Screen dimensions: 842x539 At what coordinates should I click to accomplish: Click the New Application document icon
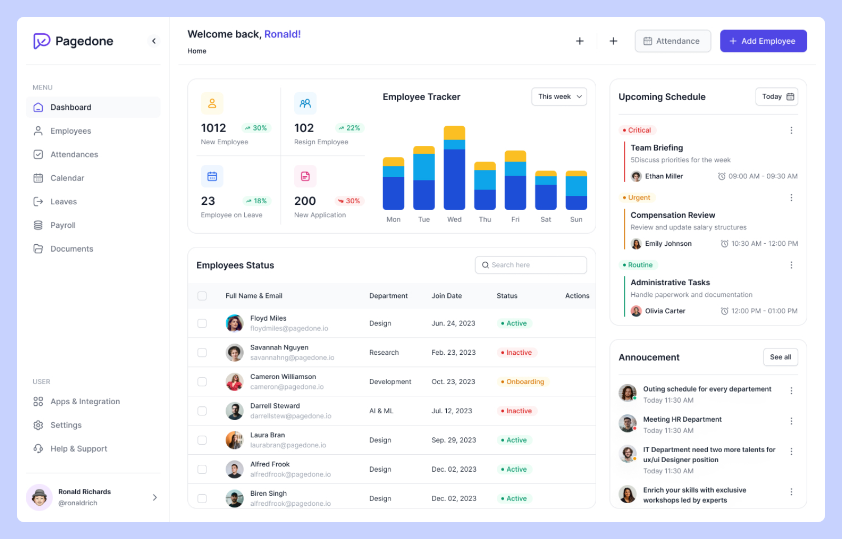click(305, 176)
